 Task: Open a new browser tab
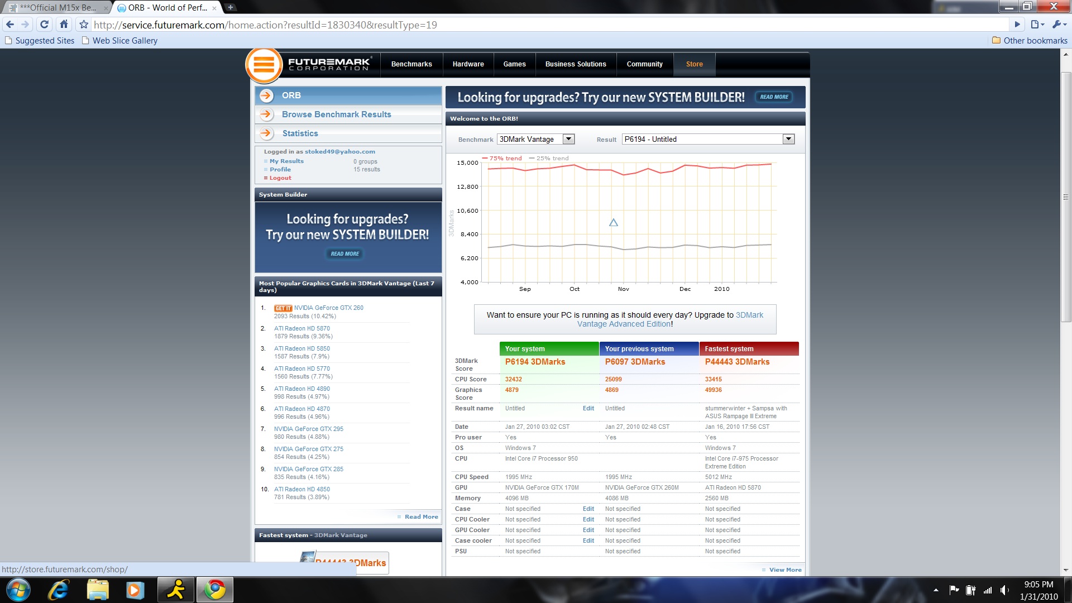point(230,7)
